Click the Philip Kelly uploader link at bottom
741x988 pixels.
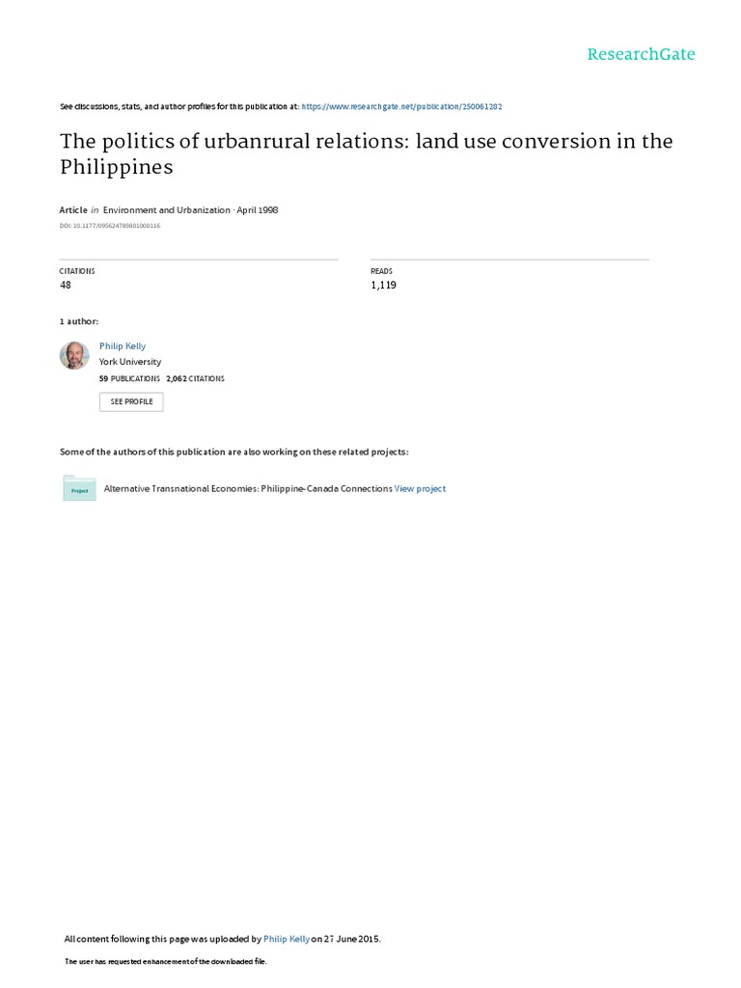(286, 939)
